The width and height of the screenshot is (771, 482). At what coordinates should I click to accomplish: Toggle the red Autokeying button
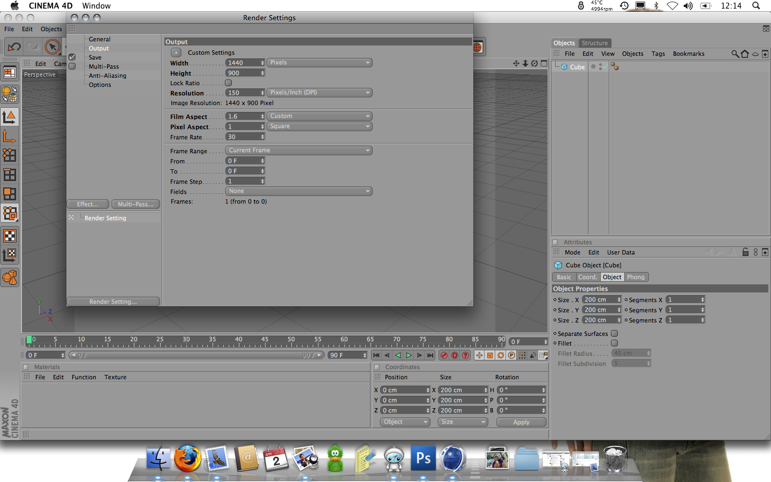click(x=455, y=355)
